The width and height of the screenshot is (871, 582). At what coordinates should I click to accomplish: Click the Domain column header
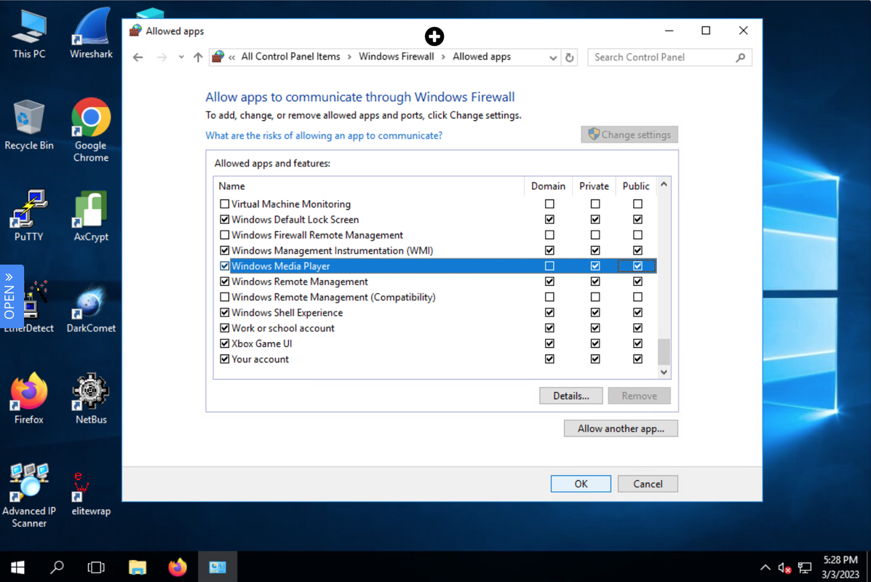548,186
